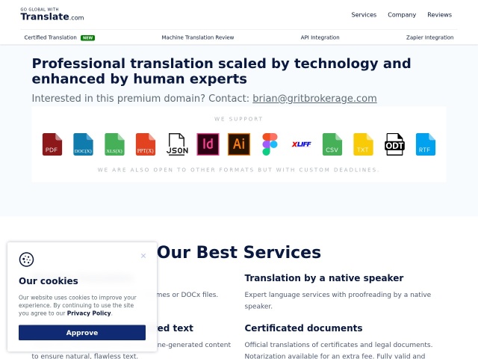Select the XLIFF format logo
Screen dimensions: 478x359
302,144
